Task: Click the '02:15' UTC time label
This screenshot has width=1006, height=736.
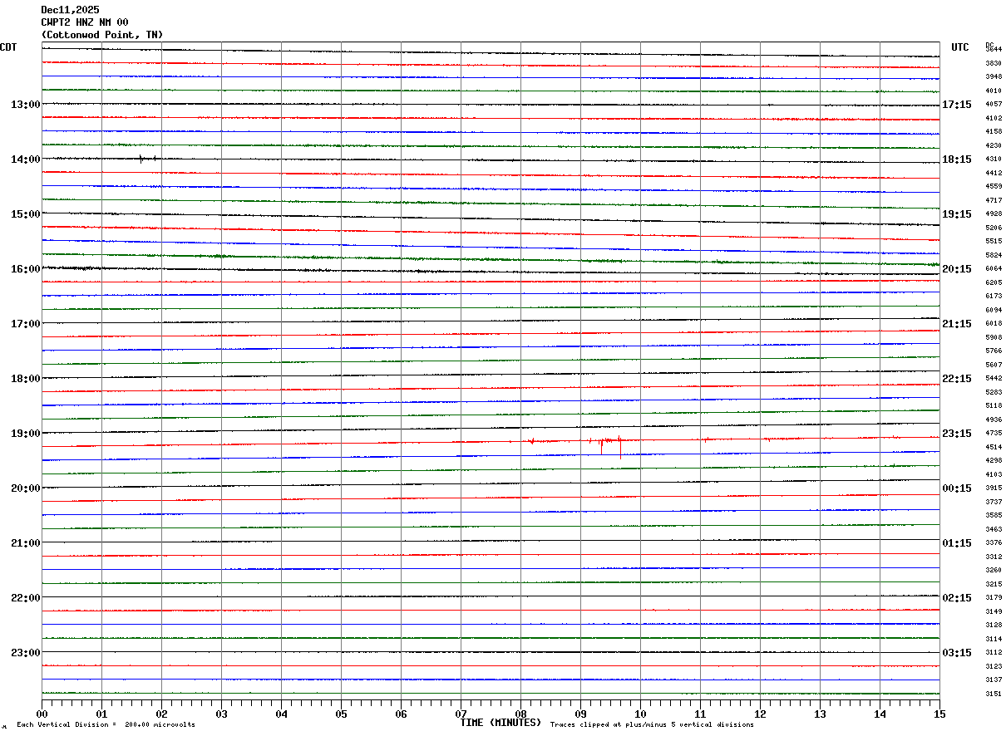Action: click(957, 598)
